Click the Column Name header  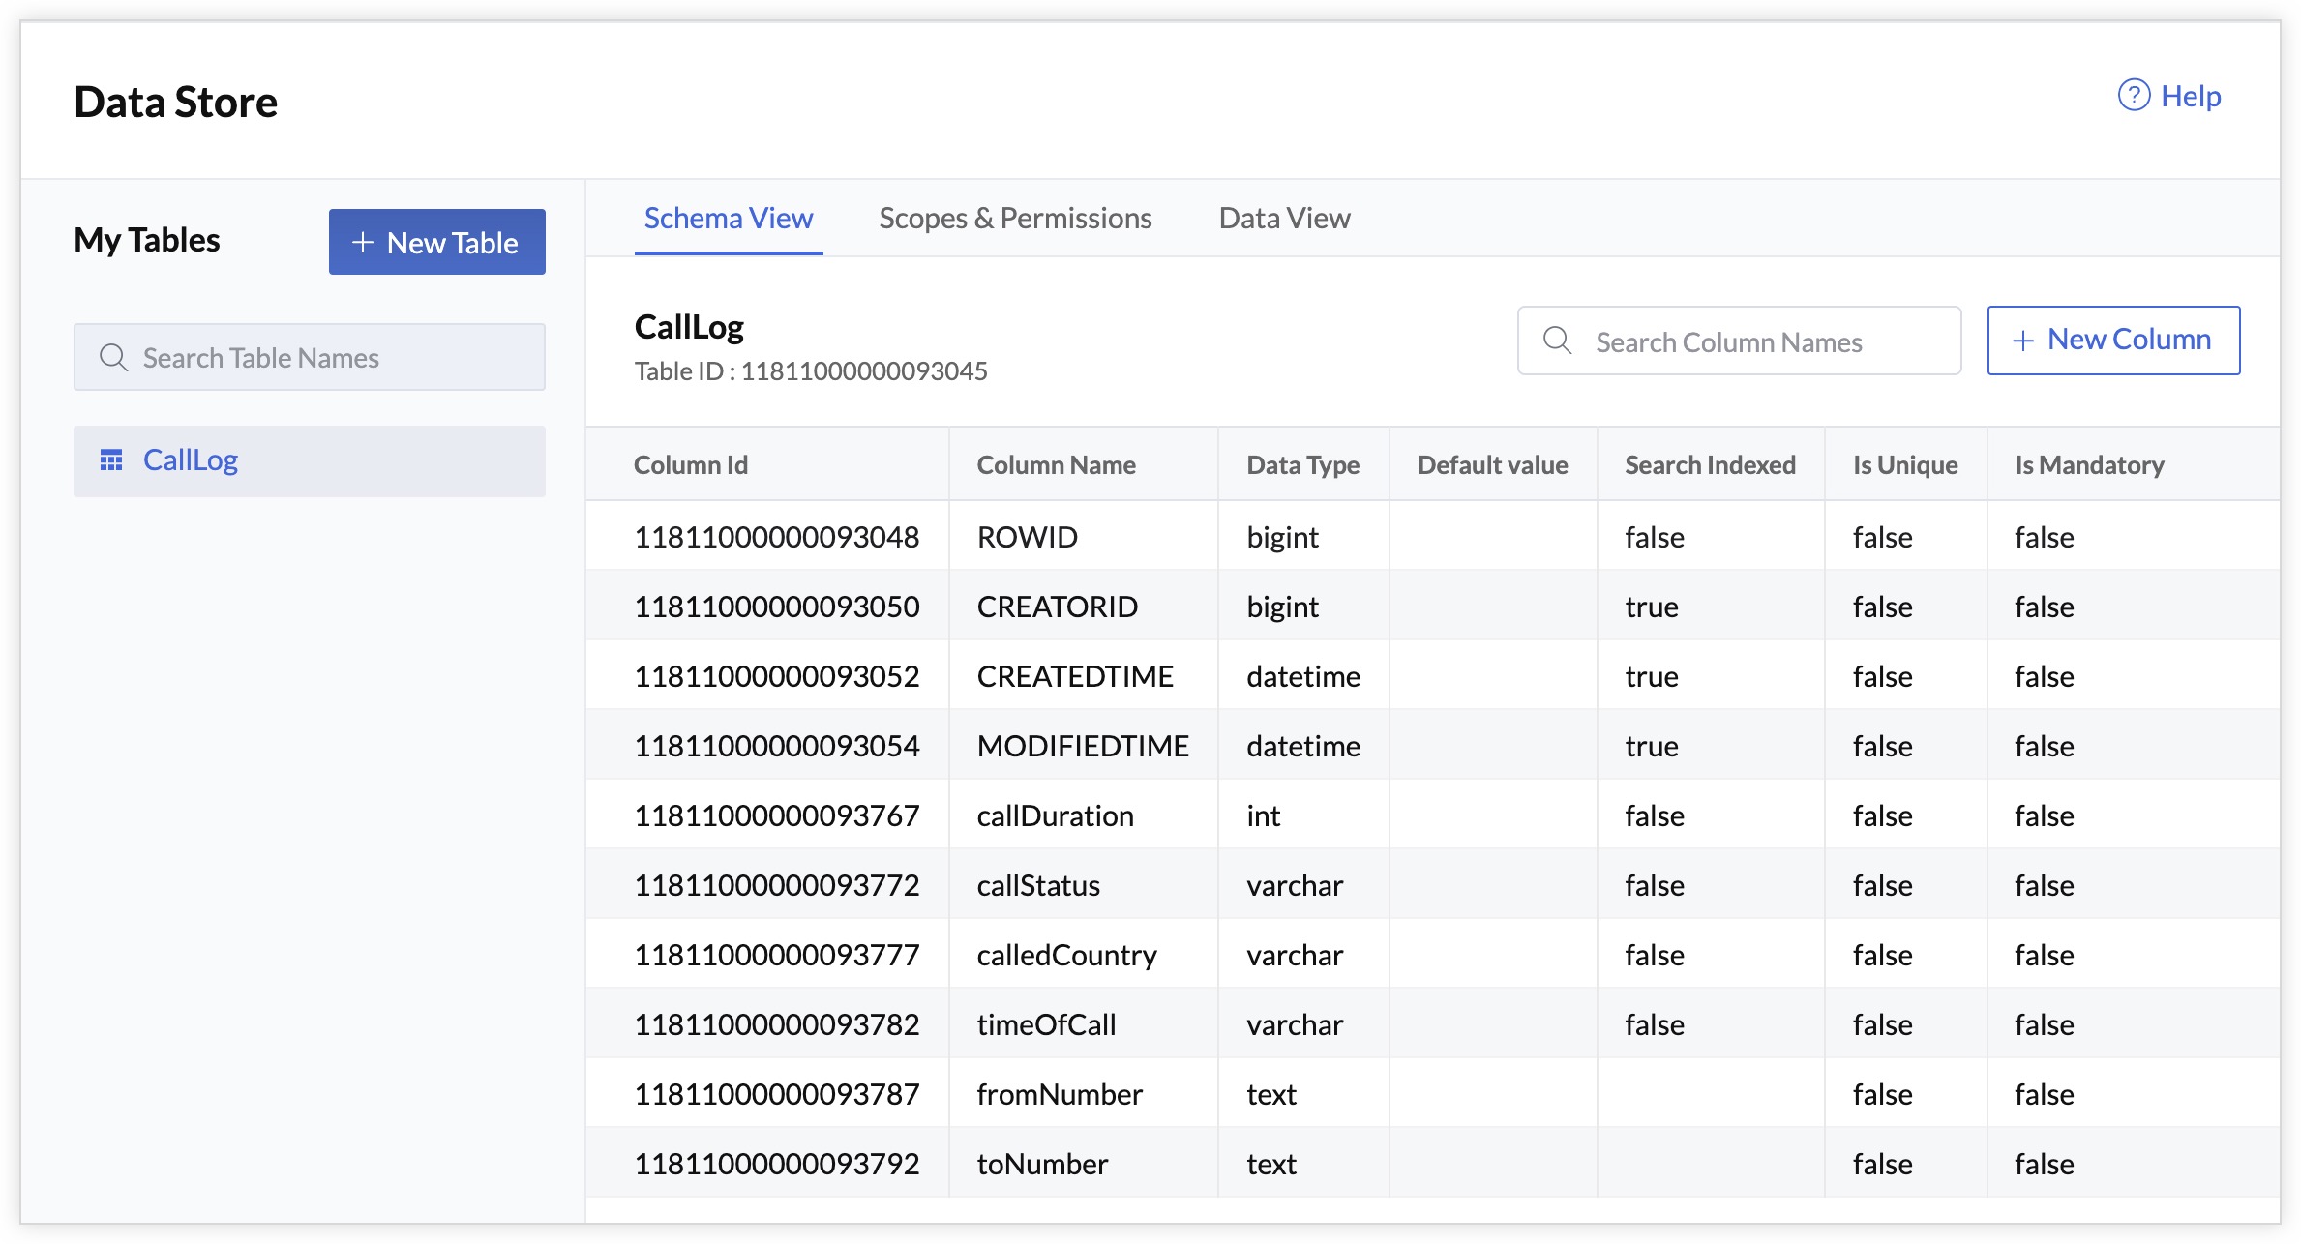(x=1056, y=465)
